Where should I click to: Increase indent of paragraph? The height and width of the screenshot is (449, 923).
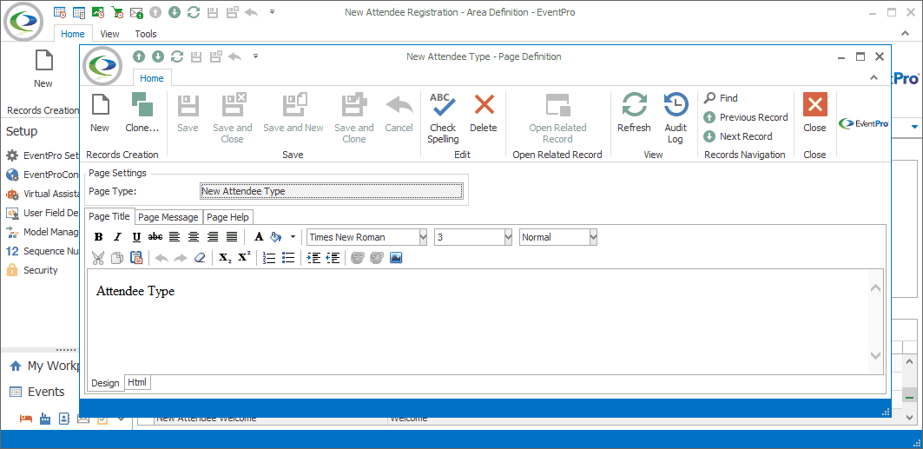313,257
